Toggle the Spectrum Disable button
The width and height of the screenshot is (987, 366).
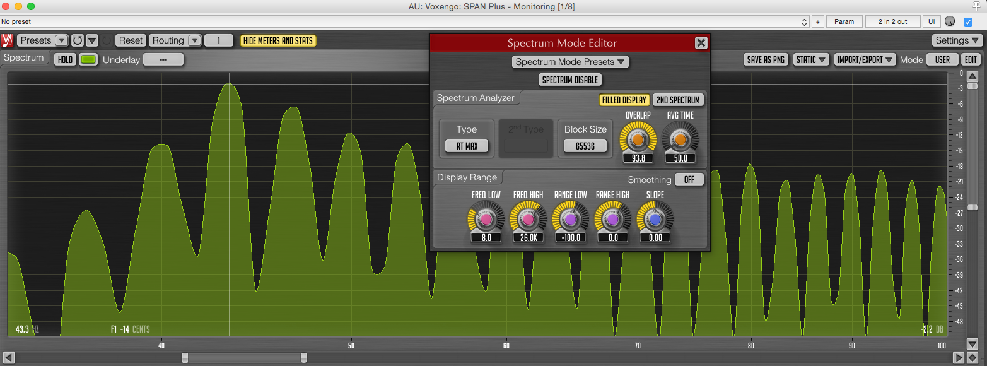coord(570,80)
